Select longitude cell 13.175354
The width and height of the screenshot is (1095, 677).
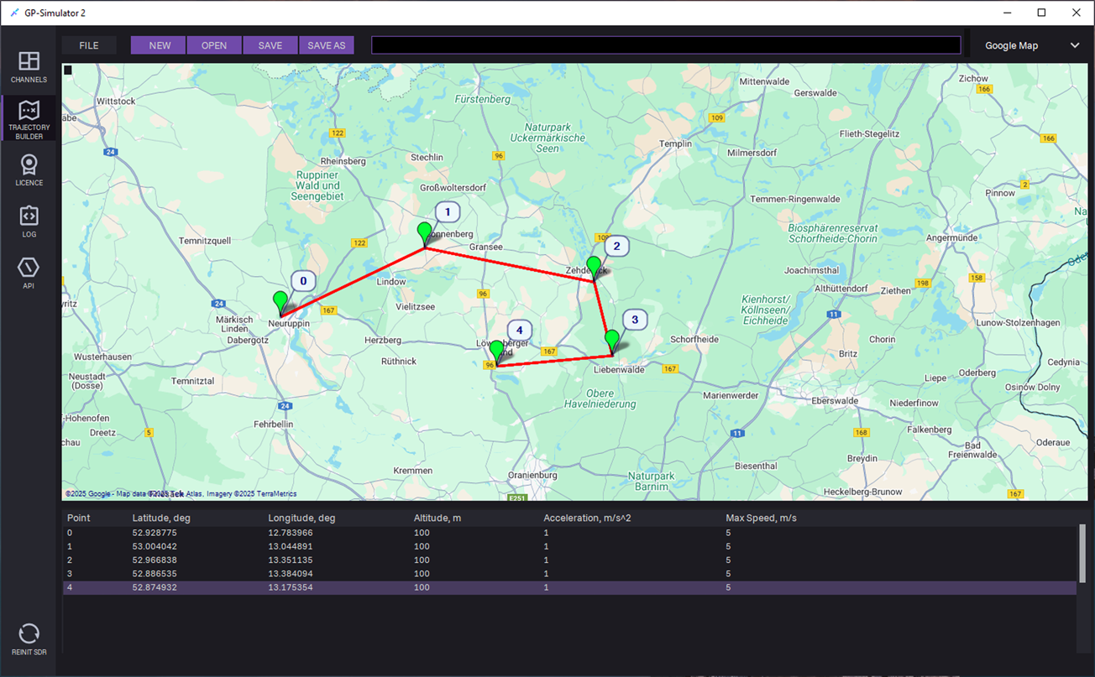291,588
